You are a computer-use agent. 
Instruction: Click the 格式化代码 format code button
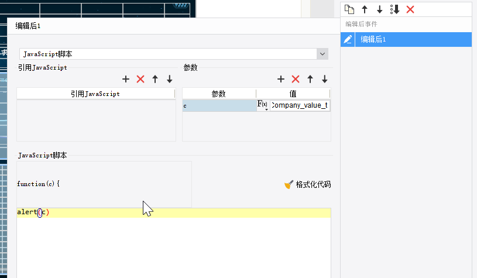pyautogui.click(x=307, y=184)
